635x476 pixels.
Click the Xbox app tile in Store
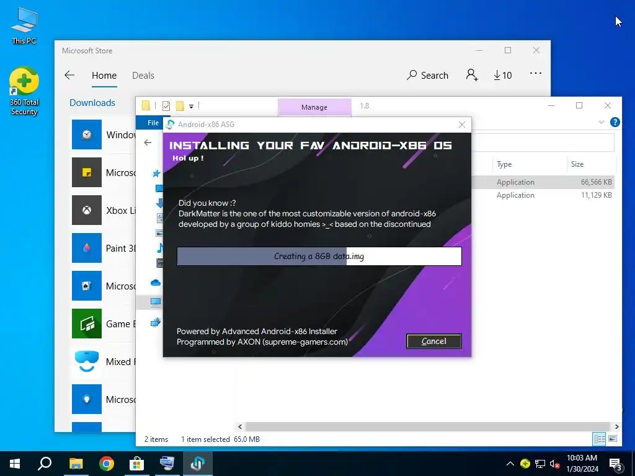pyautogui.click(x=87, y=210)
